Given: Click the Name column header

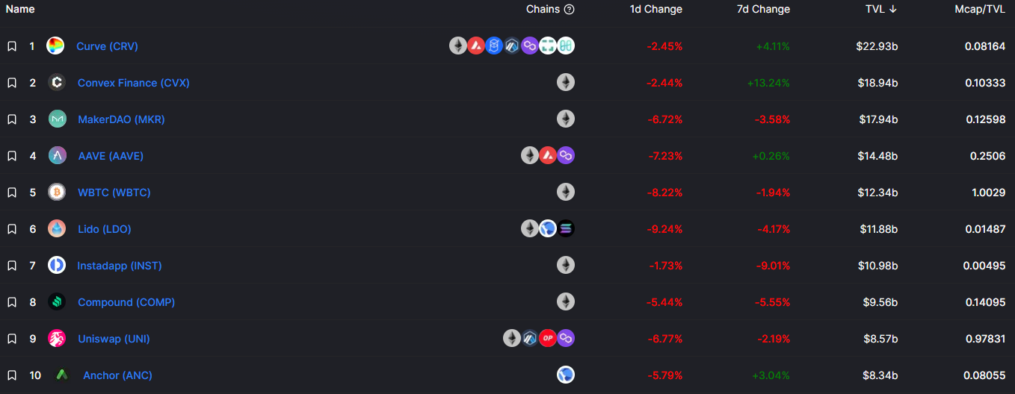Looking at the screenshot, I should coord(20,10).
